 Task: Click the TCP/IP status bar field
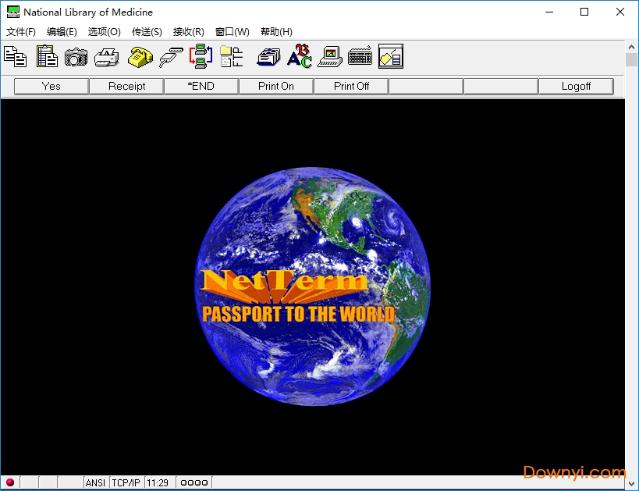coord(126,482)
